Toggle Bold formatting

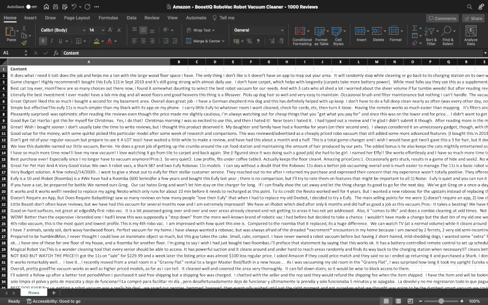(43, 41)
